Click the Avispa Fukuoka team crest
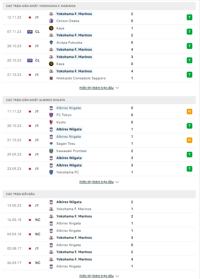Viewport: 200px width, 279px height. [x=51, y=43]
